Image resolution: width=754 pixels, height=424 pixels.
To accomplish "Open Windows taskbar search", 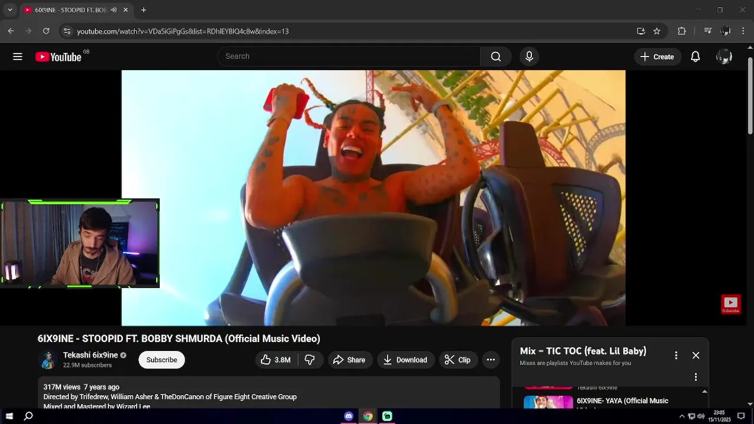I will [28, 416].
